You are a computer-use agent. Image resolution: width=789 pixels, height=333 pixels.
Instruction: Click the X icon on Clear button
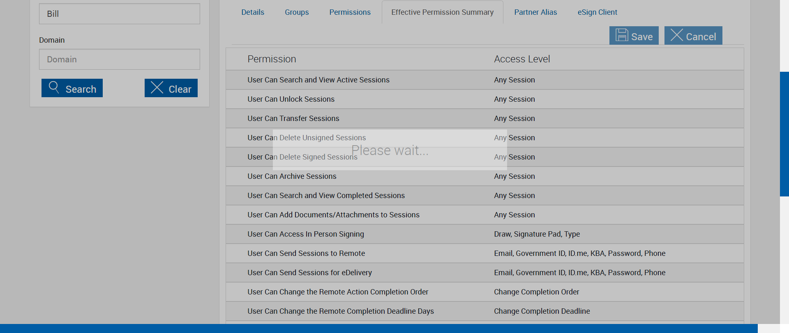click(157, 87)
